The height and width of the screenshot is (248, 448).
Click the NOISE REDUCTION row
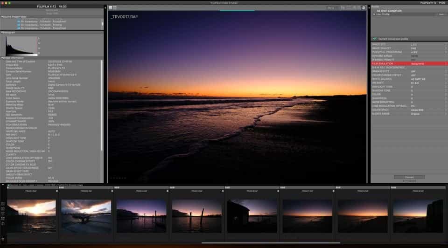tap(409, 102)
